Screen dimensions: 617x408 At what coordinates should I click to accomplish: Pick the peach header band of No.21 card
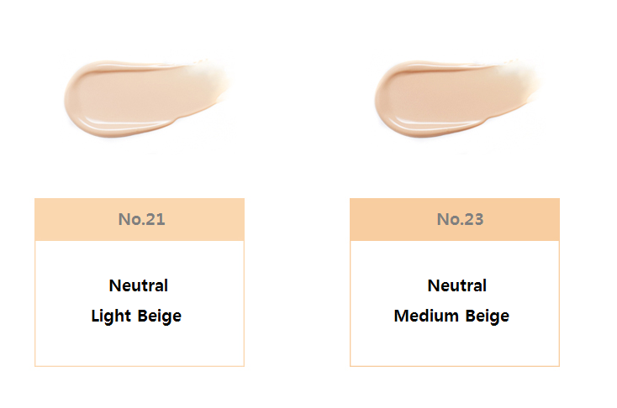140,219
